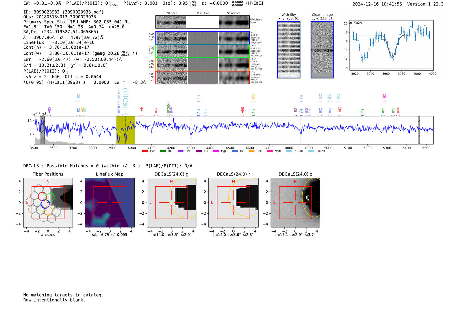The width and height of the screenshot is (467, 318).
Task: Open the With Sky image thumbnail
Action: 289,50
